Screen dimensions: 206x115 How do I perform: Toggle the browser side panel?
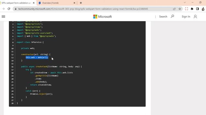coord(197,9)
